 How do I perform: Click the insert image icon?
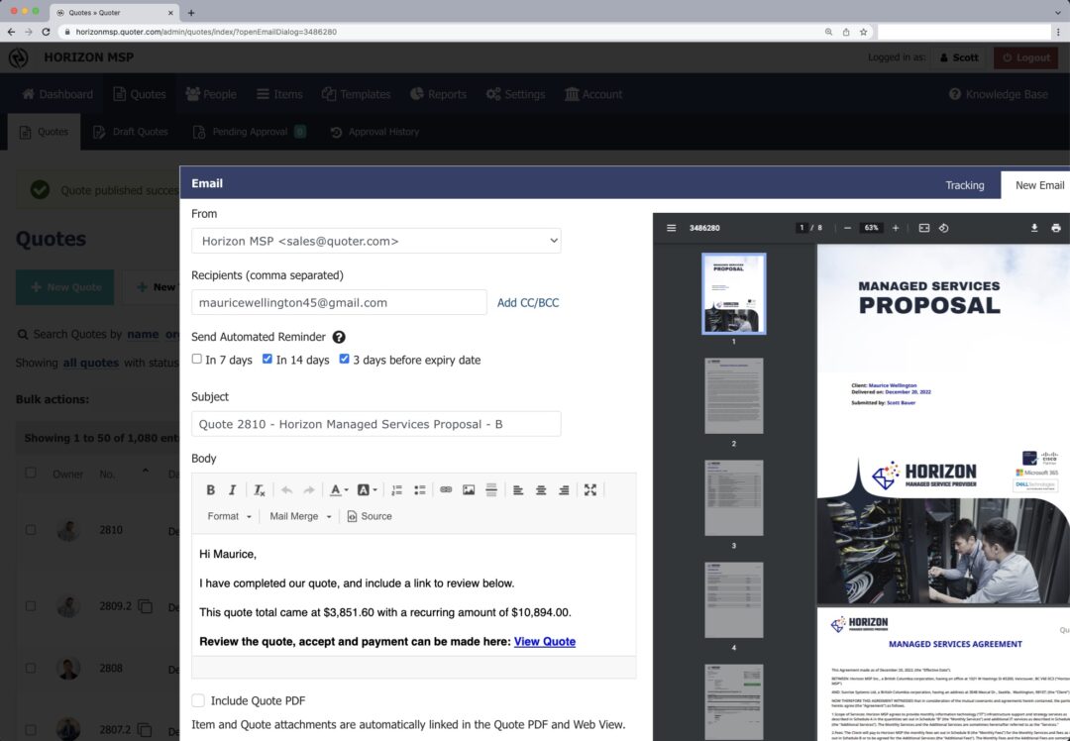point(469,489)
